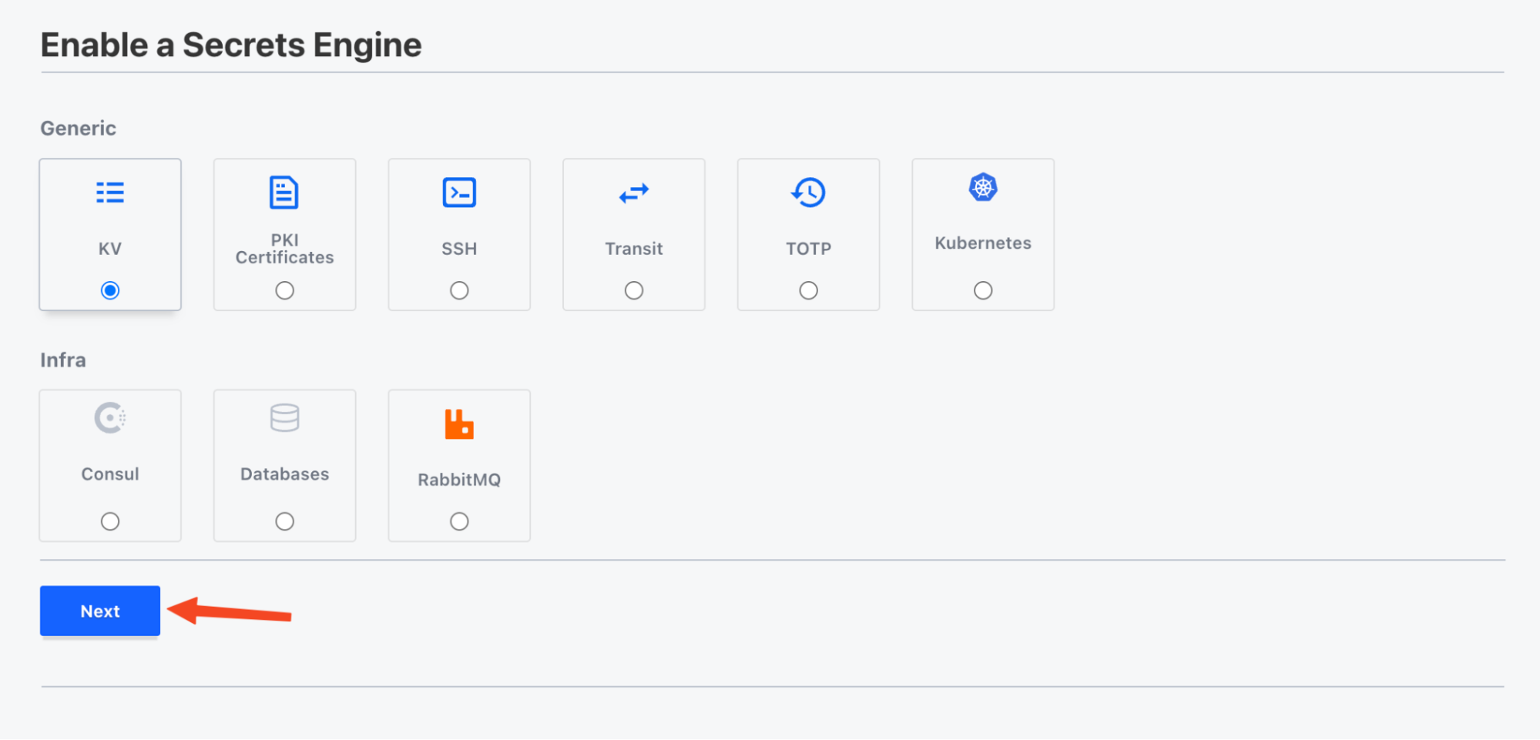
Task: Choose the Consul radio button
Action: pos(110,521)
